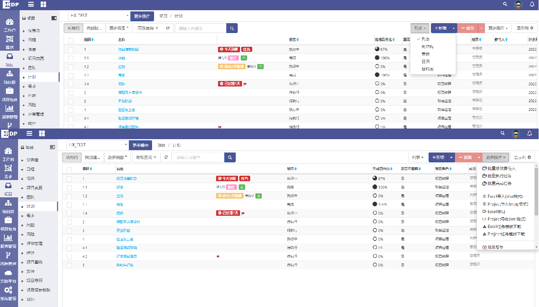Open the grid apps icon in upper header

[43, 4]
